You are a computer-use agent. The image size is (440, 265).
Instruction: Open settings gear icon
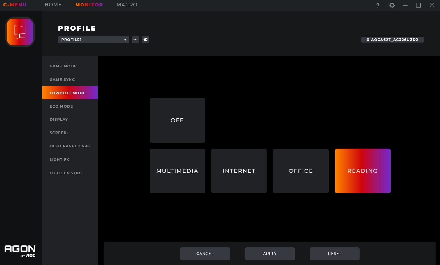[x=392, y=5]
